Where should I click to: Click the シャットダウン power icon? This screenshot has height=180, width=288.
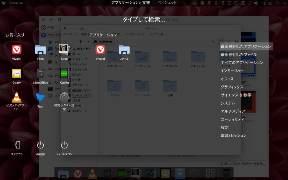point(64,145)
